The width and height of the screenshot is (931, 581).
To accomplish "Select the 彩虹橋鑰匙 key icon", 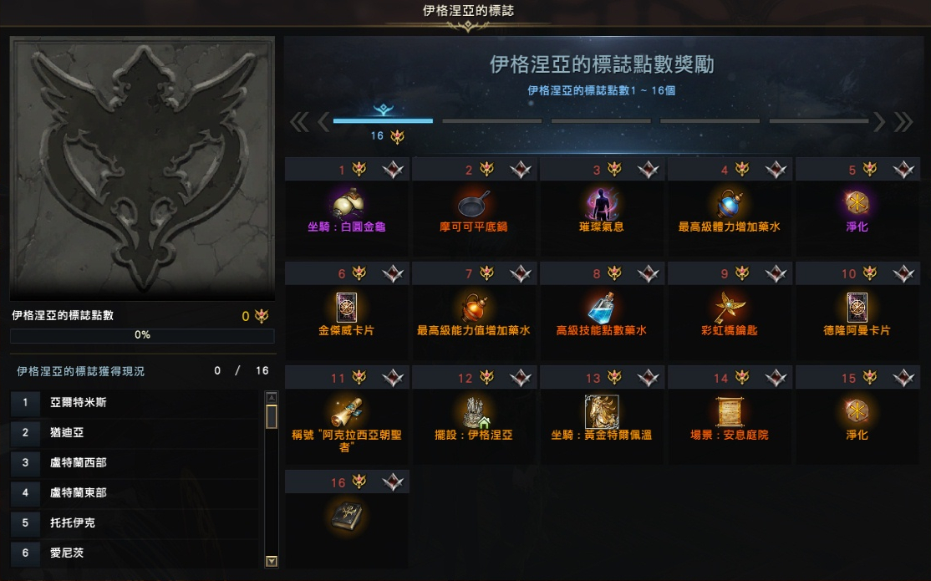I will (x=729, y=307).
